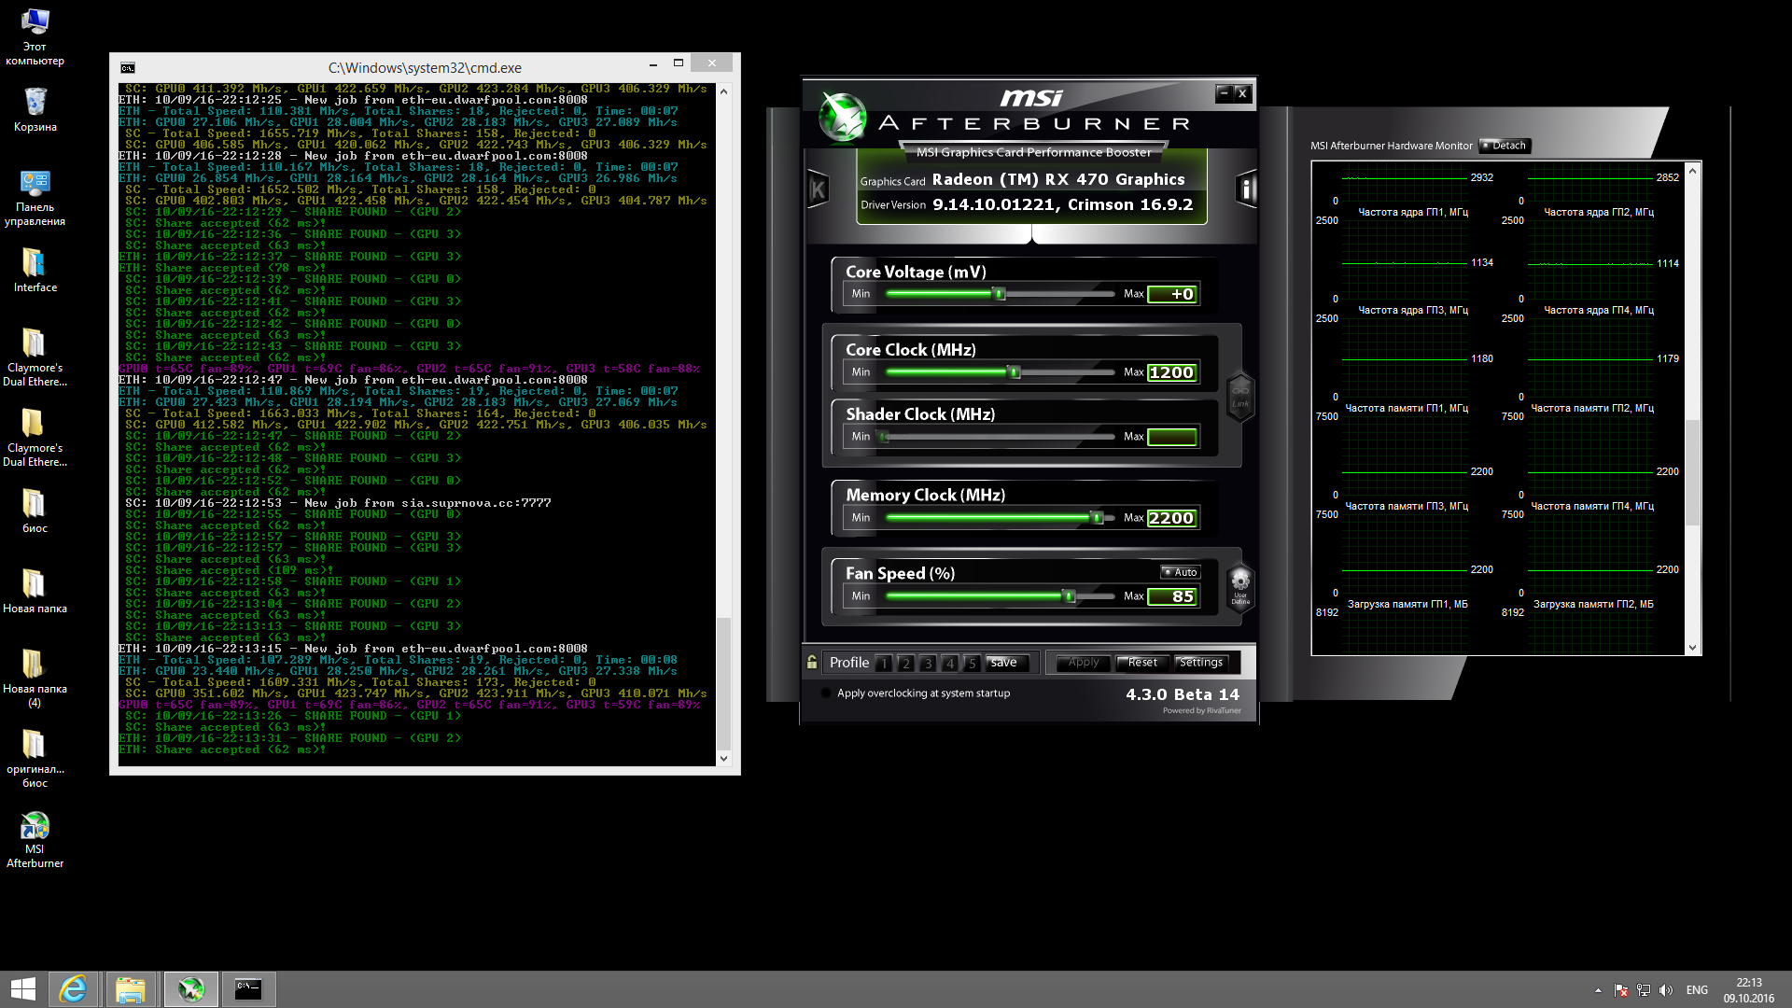Image resolution: width=1792 pixels, height=1008 pixels.
Task: Click the profile lock padlock icon
Action: click(812, 663)
